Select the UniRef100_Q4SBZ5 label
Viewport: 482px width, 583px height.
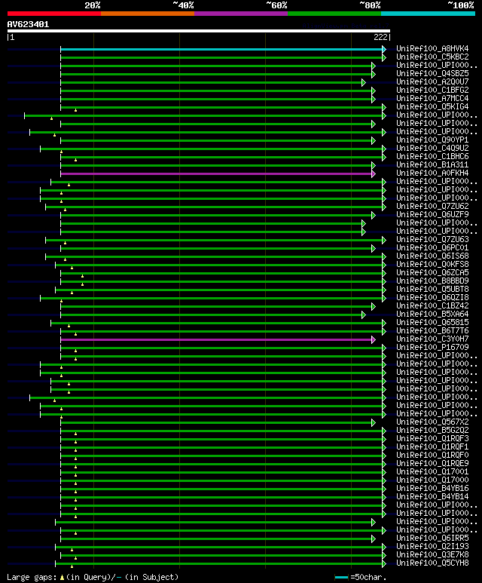[432, 74]
